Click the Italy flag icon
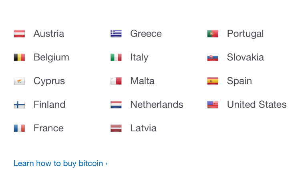The image size is (302, 189). [116, 57]
